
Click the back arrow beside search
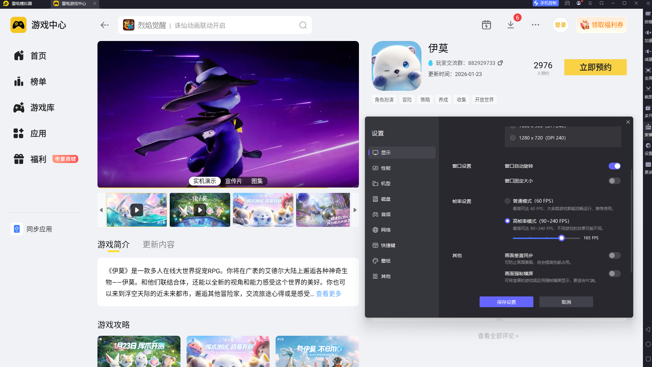[x=105, y=25]
